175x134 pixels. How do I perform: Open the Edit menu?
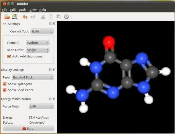coord(13,10)
